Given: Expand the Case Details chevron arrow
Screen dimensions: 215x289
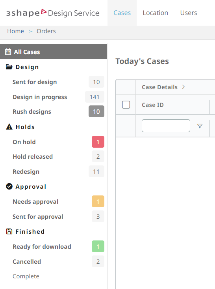Looking at the screenshot, I should [x=183, y=87].
